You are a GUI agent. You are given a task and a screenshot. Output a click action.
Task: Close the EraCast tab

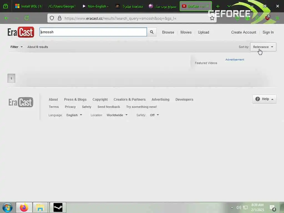pyautogui.click(x=207, y=6)
